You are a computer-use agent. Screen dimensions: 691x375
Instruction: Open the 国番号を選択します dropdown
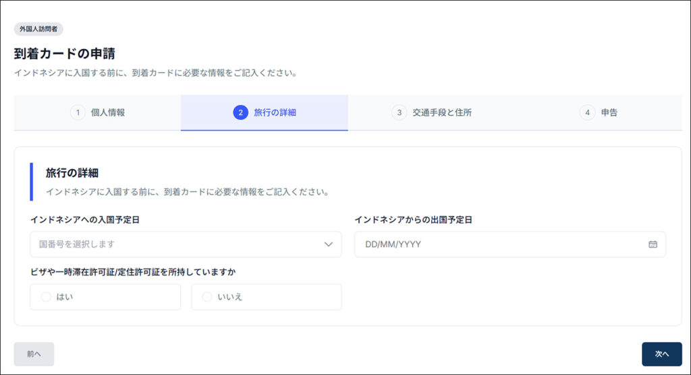[186, 244]
